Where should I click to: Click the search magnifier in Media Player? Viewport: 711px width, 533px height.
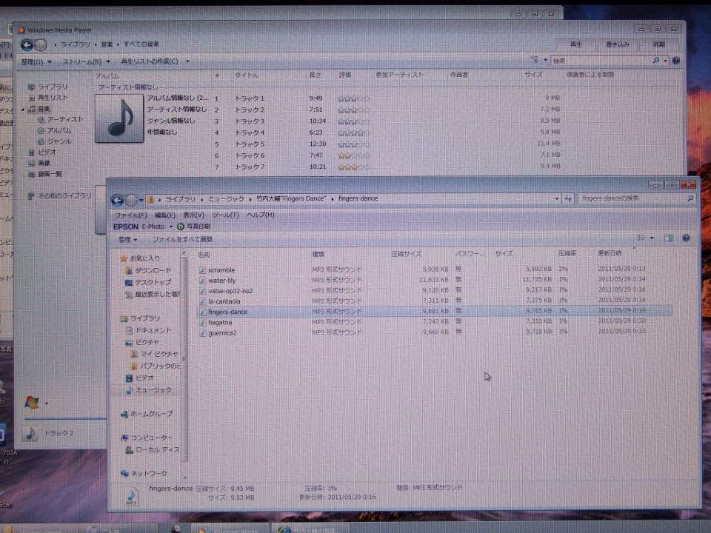click(x=655, y=60)
